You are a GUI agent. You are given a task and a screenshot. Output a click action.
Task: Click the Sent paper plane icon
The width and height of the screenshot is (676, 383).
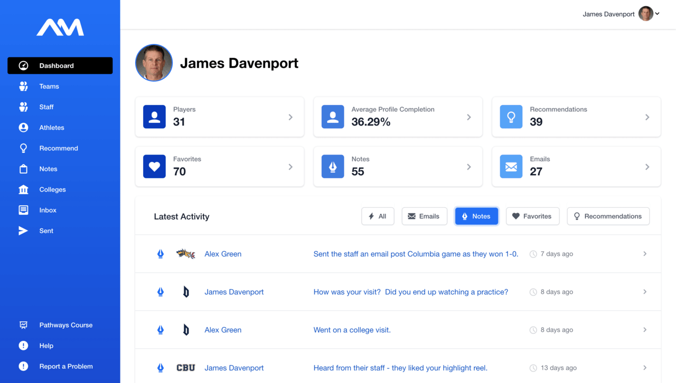(x=23, y=231)
